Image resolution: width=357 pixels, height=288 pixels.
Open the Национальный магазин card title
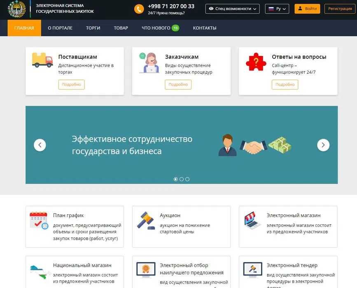coord(82,265)
